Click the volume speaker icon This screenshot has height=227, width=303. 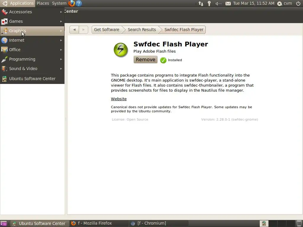point(219,4)
